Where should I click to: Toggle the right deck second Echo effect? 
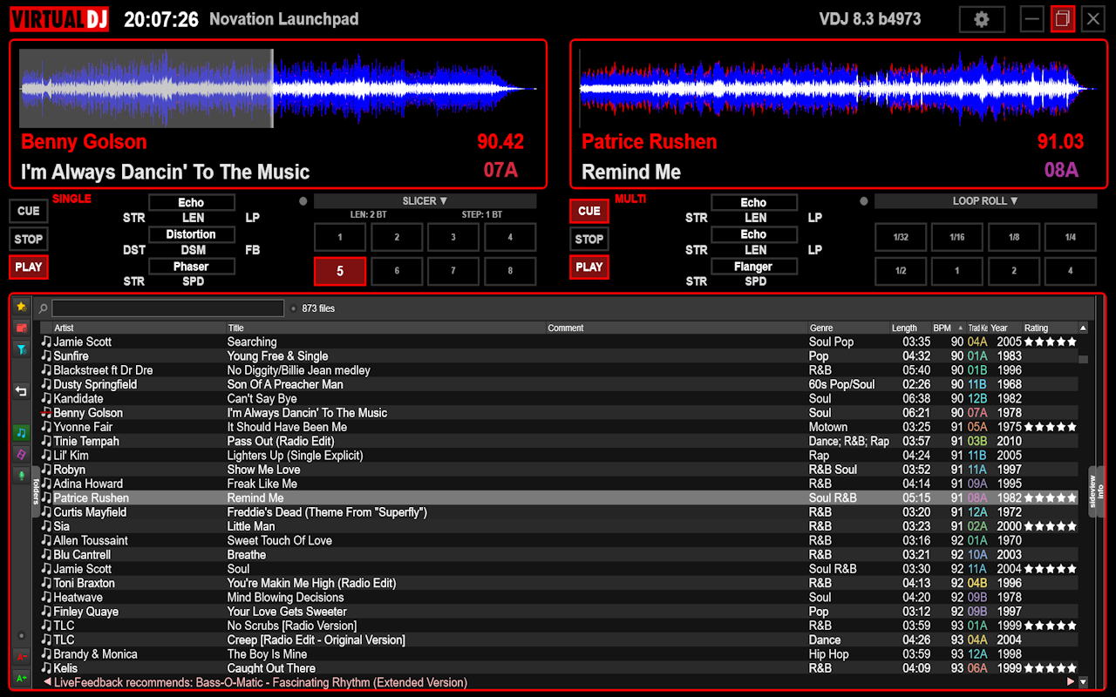(754, 234)
